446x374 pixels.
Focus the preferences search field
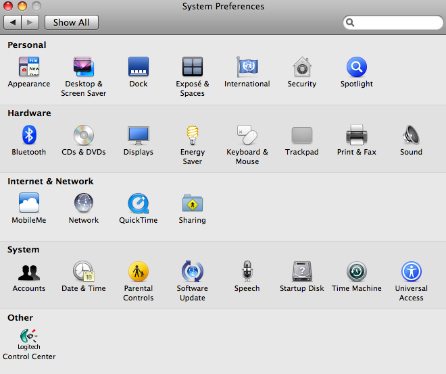(393, 22)
